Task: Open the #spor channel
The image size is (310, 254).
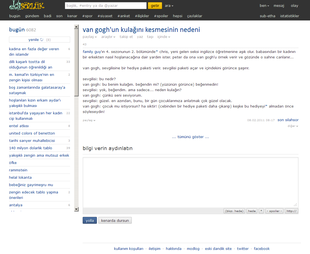Action: point(87,16)
